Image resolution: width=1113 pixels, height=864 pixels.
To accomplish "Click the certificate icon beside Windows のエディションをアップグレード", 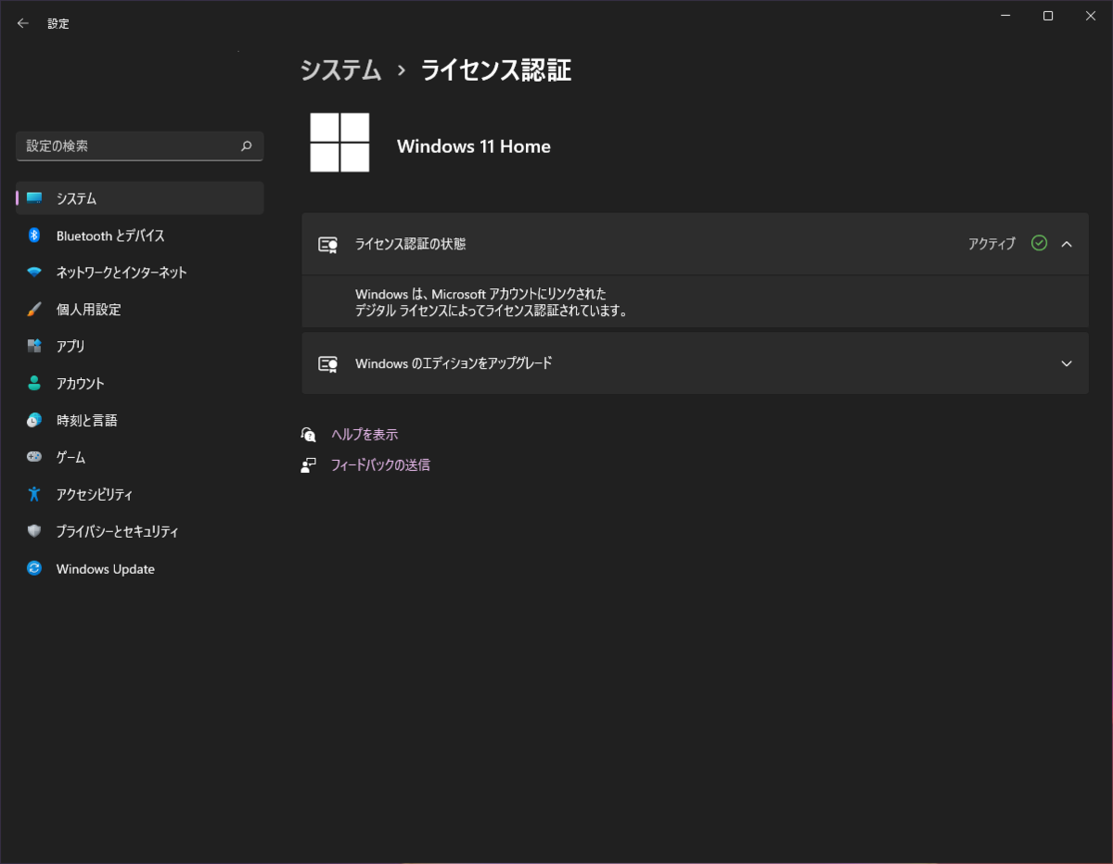I will click(x=327, y=363).
